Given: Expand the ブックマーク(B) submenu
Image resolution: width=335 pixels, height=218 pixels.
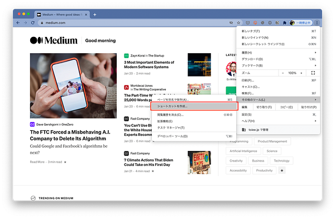Looking at the screenshot, I should (279, 65).
